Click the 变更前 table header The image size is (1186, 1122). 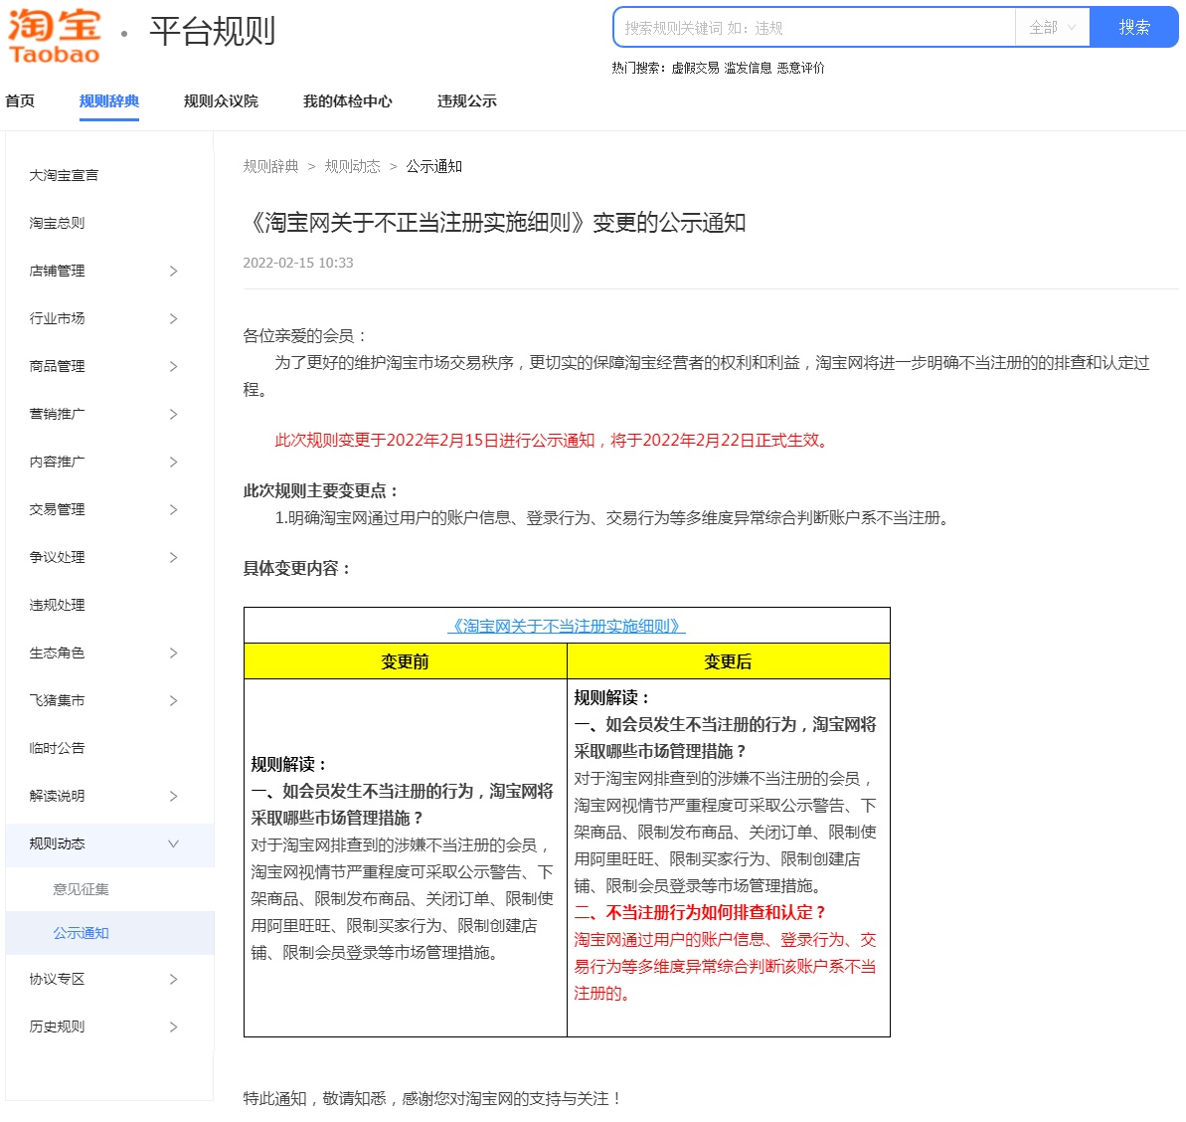(405, 661)
